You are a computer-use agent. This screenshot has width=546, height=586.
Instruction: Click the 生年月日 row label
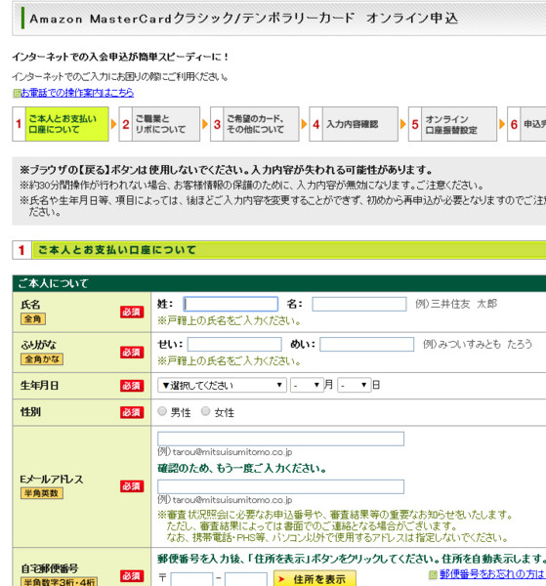(39, 386)
